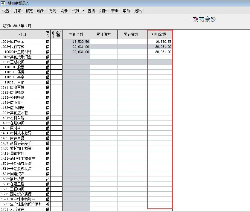Clear balances using 清零
Screen dimensions: 250x212
[115, 10]
